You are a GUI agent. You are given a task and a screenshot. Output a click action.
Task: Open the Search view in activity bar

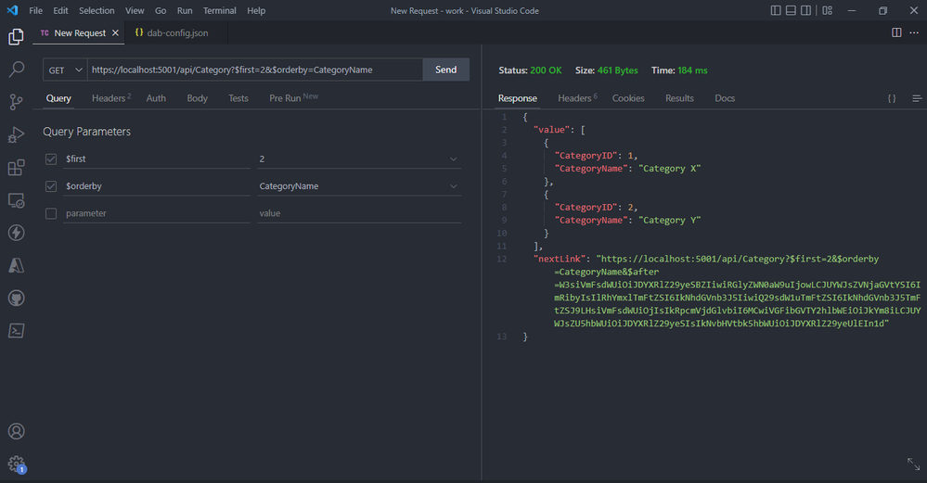coord(16,70)
